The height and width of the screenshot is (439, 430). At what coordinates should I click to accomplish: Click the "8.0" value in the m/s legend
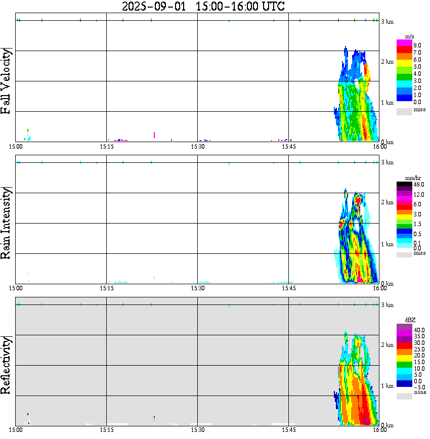coord(417,46)
